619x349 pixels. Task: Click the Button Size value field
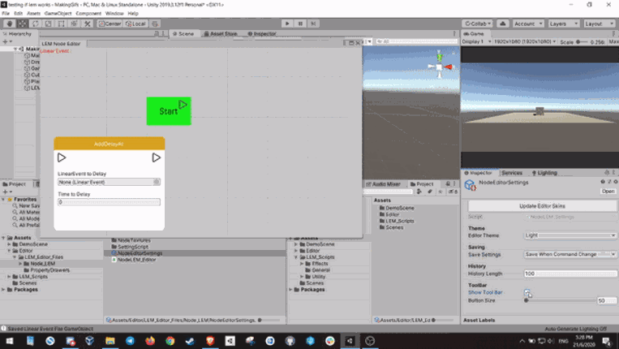[607, 300]
